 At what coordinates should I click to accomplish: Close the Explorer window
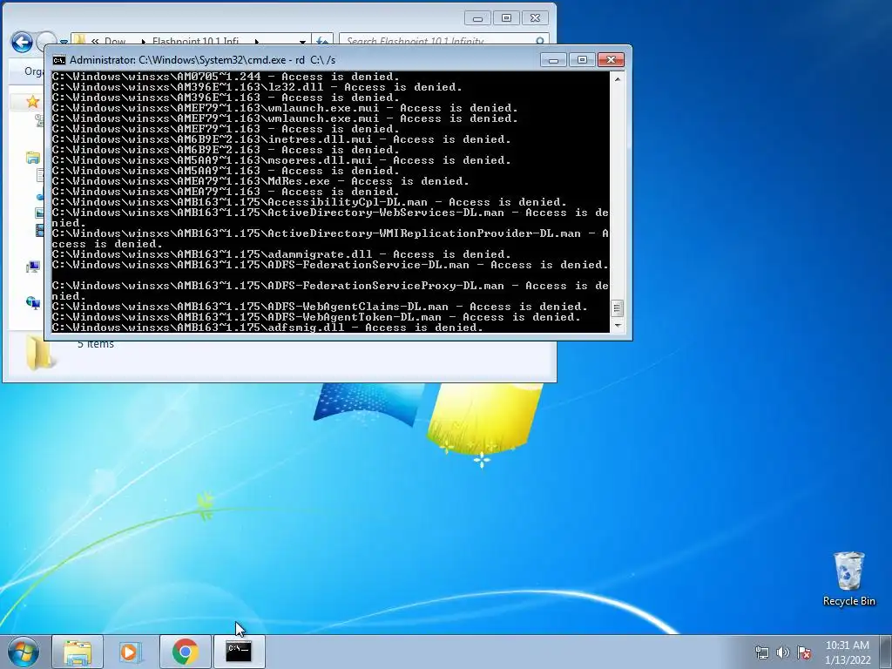click(535, 18)
